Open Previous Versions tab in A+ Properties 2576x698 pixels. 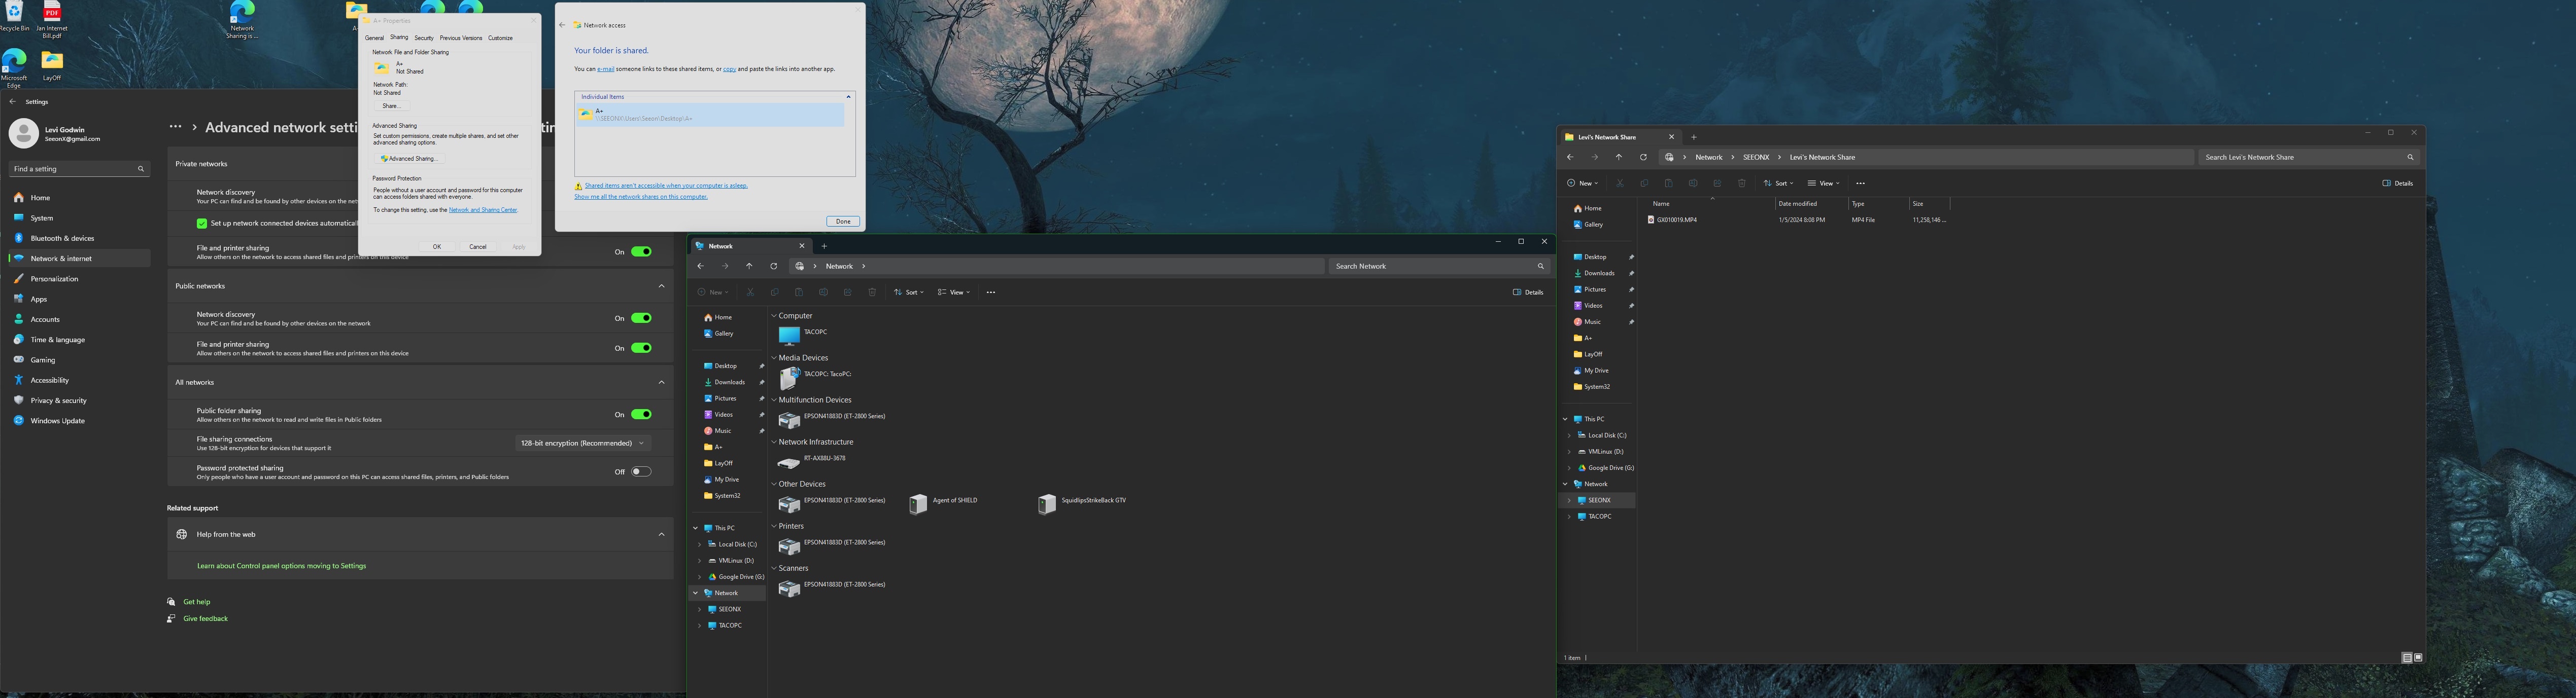point(461,38)
